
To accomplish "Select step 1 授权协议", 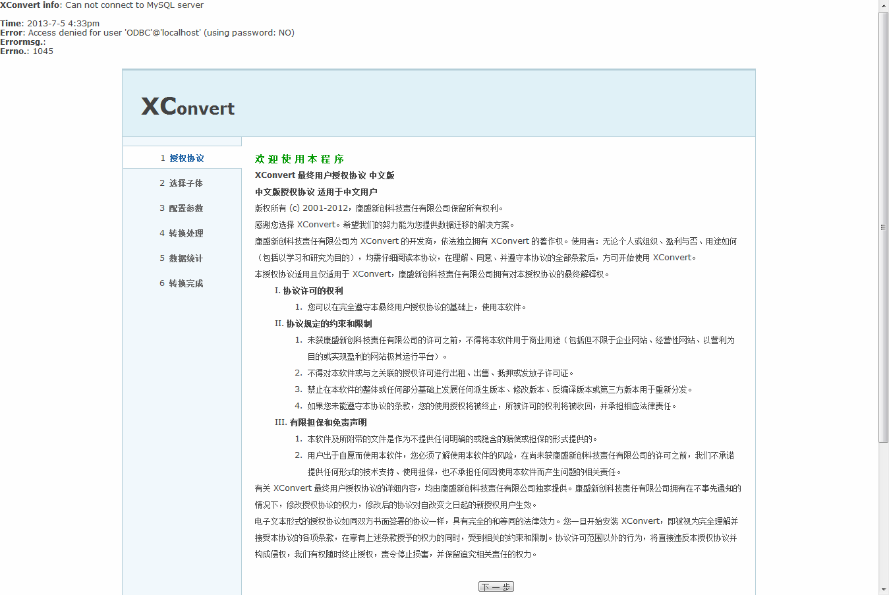I will 182,158.
